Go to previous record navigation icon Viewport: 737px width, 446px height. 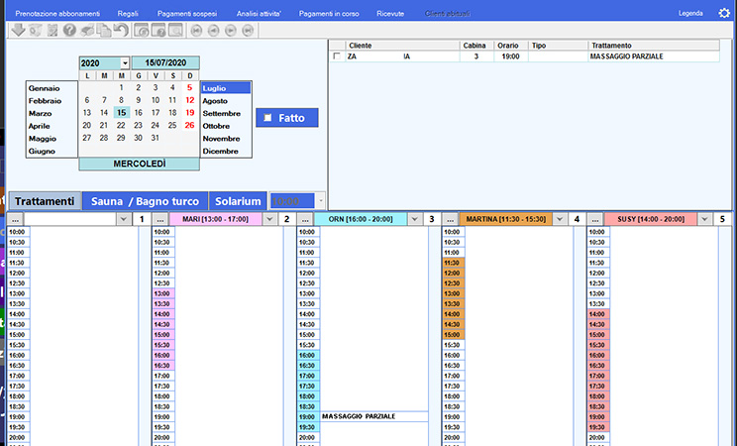pyautogui.click(x=213, y=31)
